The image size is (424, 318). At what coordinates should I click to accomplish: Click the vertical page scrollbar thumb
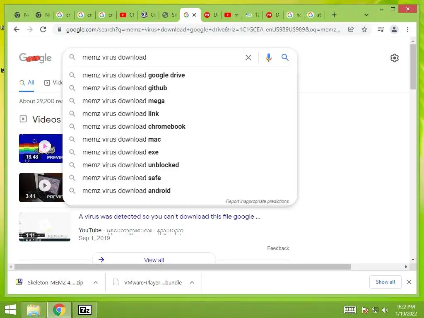point(413,67)
